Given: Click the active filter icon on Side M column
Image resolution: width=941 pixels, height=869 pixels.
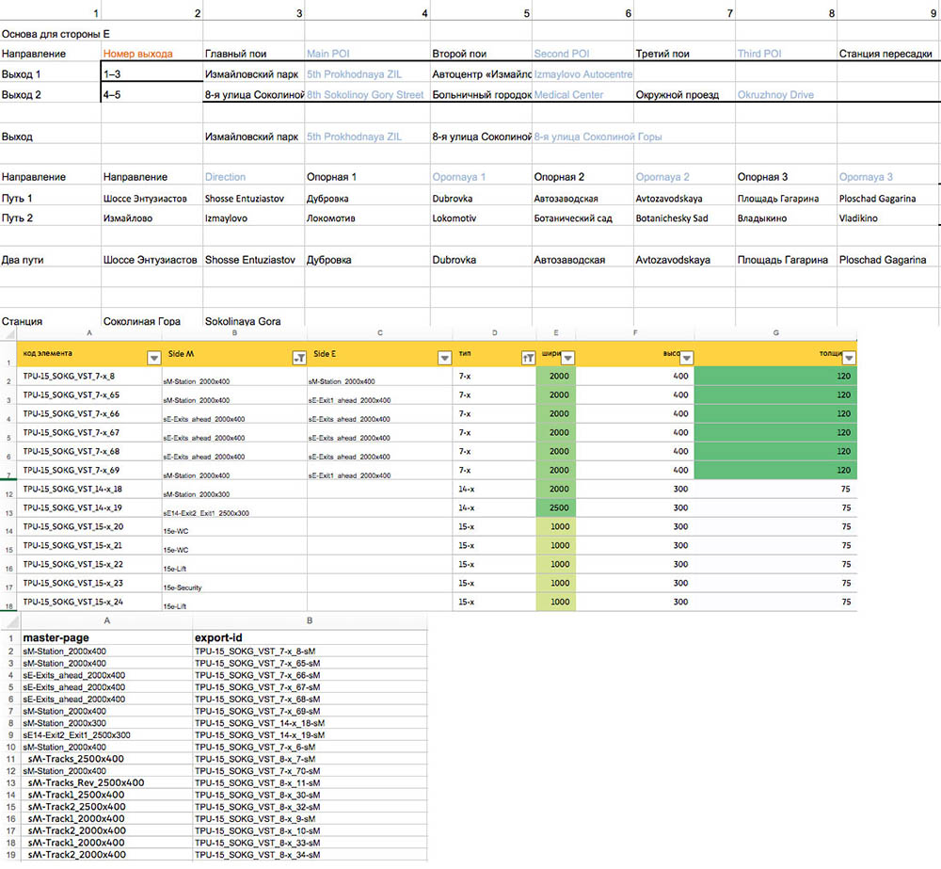Looking at the screenshot, I should (298, 358).
